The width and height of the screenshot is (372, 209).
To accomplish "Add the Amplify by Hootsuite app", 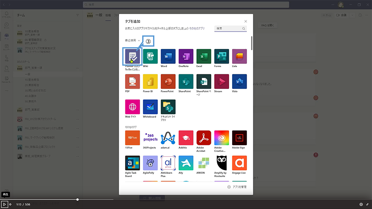I will pyautogui.click(x=221, y=163).
